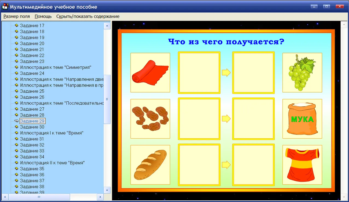
Task: Click the book icon beside Задание 20
Action: click(x=16, y=43)
